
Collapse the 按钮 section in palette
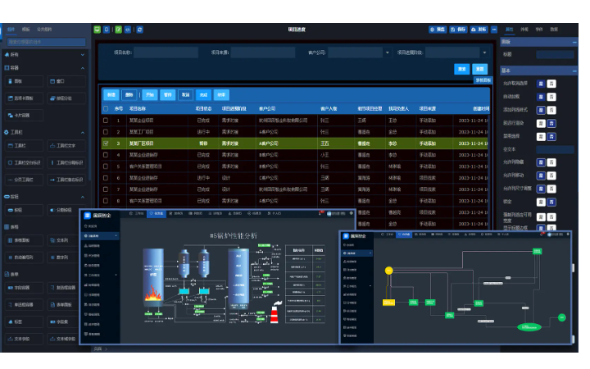pyautogui.click(x=83, y=197)
